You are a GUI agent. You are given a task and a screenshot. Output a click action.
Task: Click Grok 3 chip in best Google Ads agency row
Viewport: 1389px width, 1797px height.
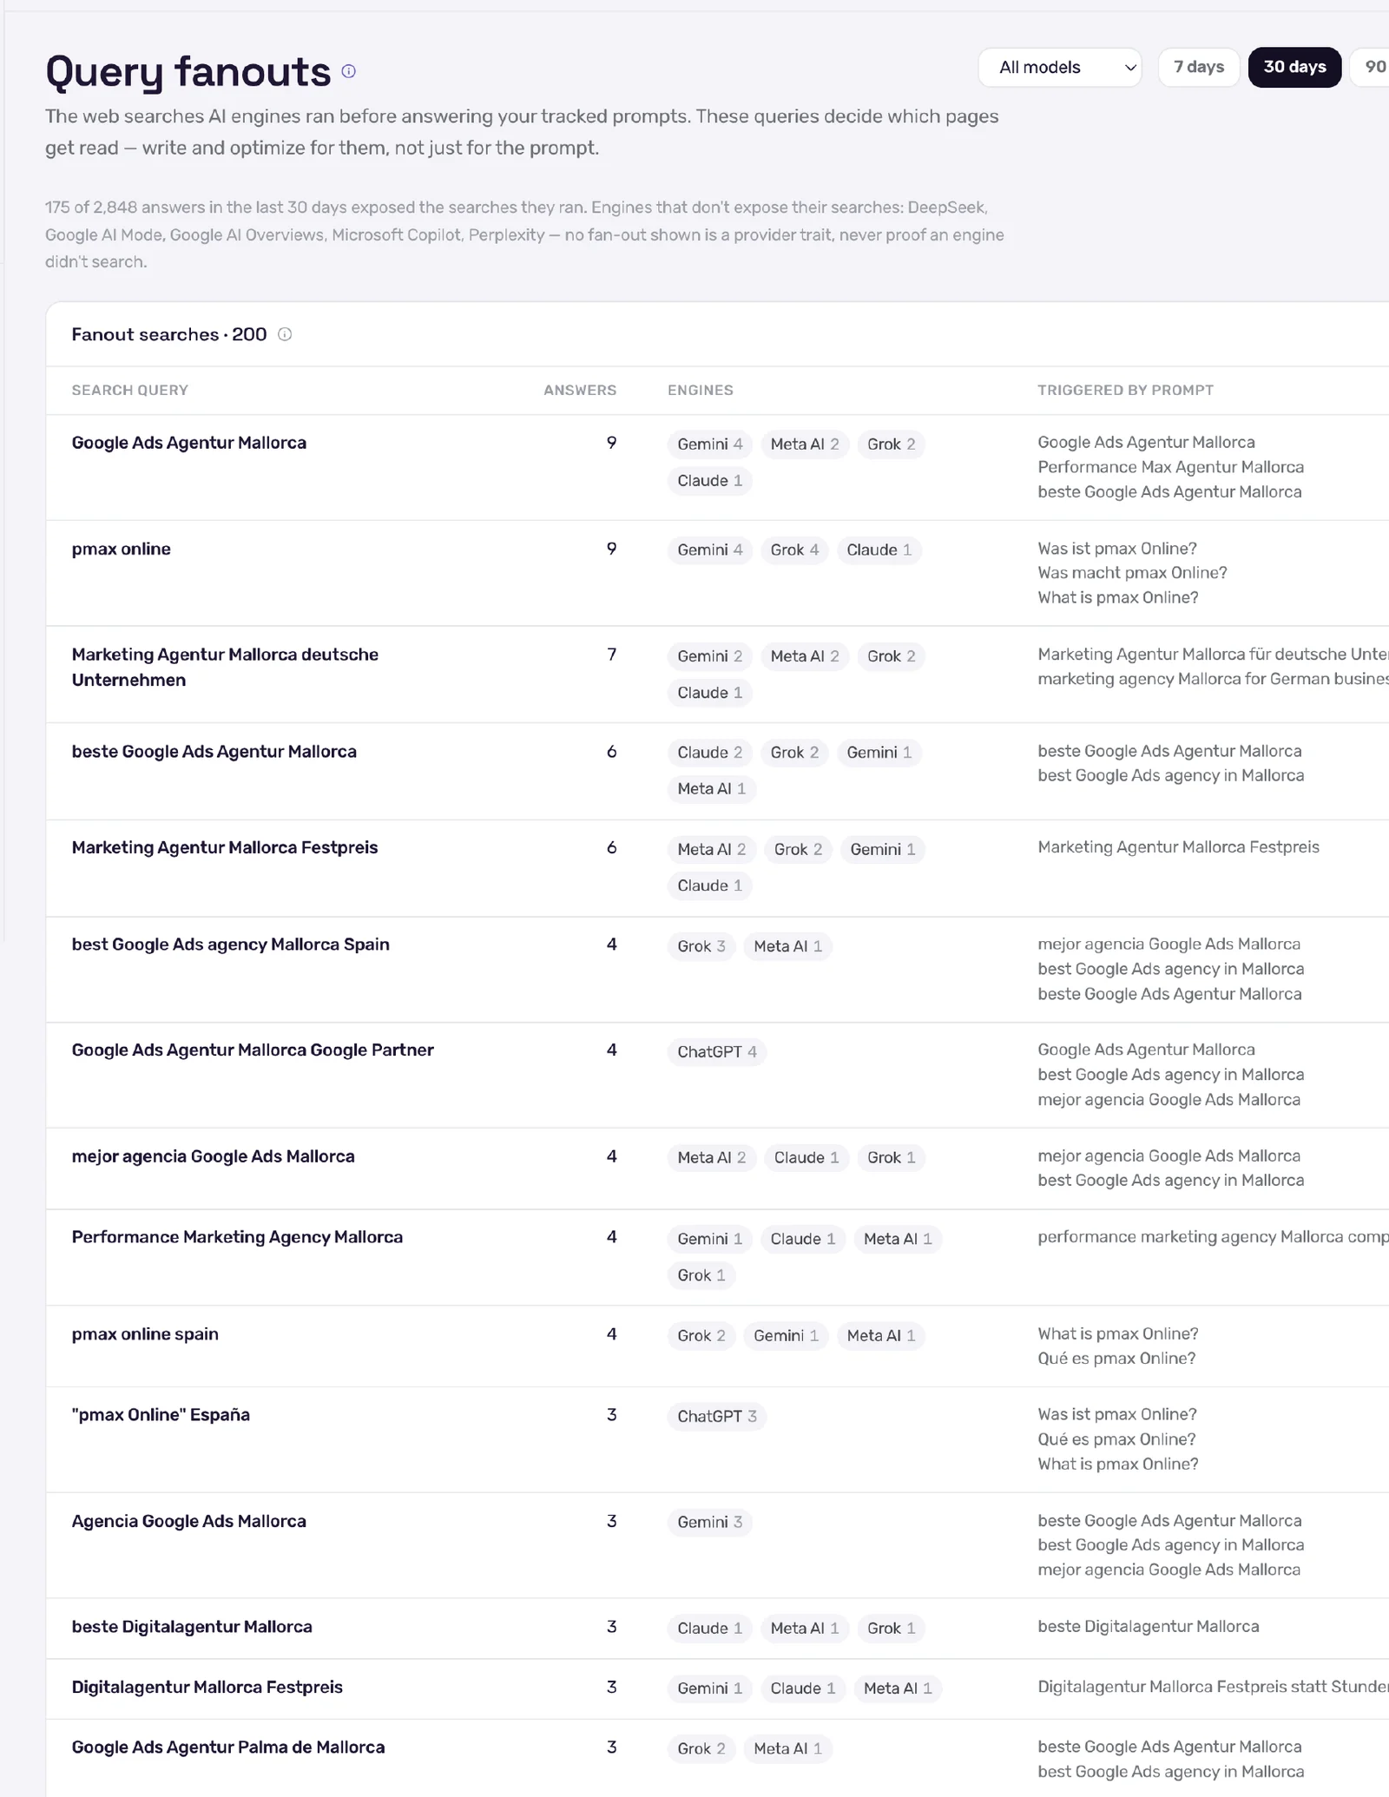(x=701, y=946)
